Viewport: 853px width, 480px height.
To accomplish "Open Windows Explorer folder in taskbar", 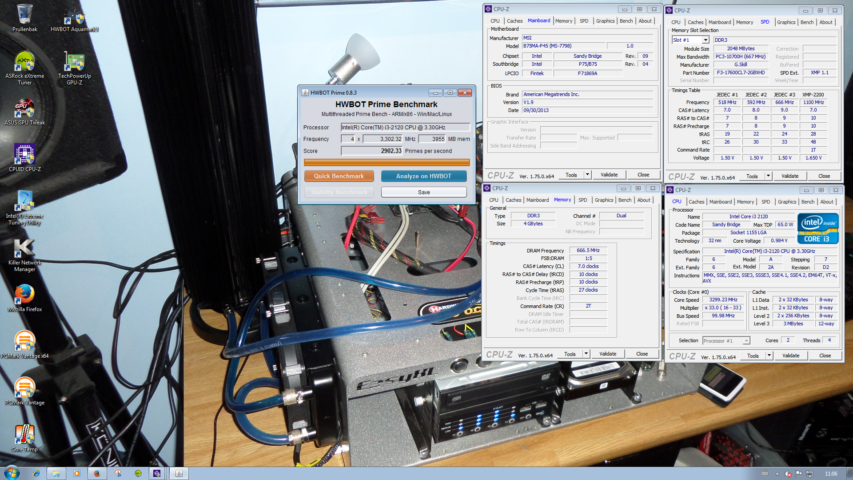I will pos(56,473).
